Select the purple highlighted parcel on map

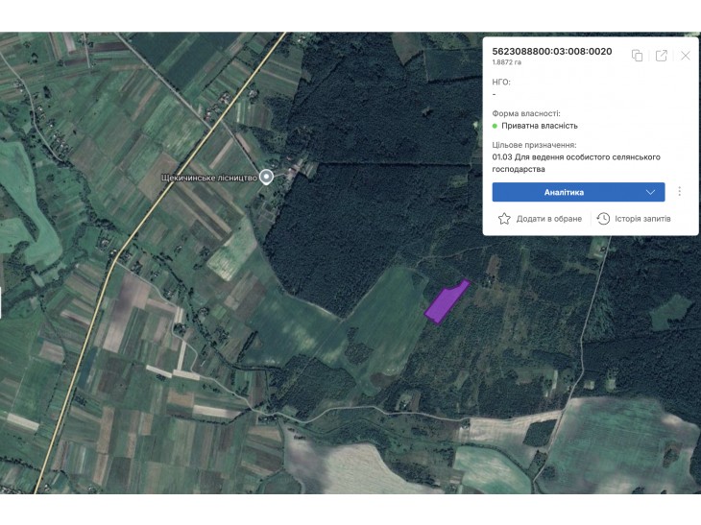tap(446, 302)
